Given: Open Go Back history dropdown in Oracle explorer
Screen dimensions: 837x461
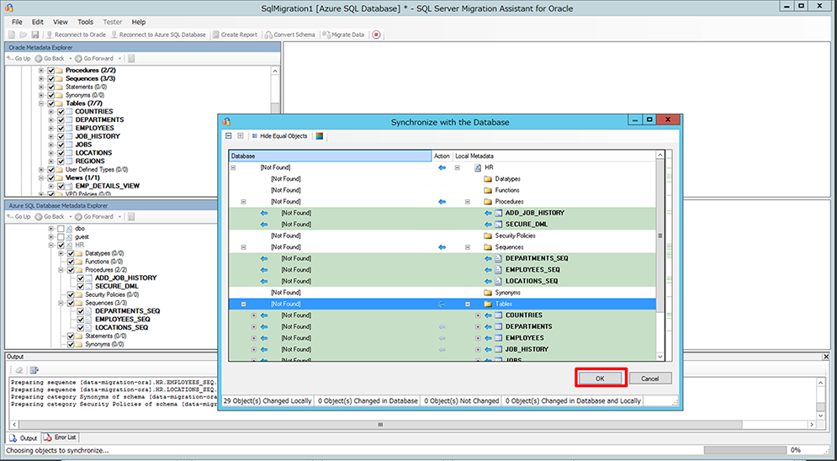Looking at the screenshot, I should 69,59.
